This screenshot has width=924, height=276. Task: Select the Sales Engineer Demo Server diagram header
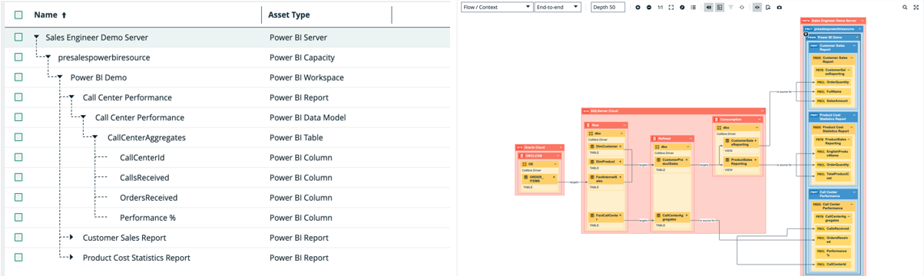[833, 21]
